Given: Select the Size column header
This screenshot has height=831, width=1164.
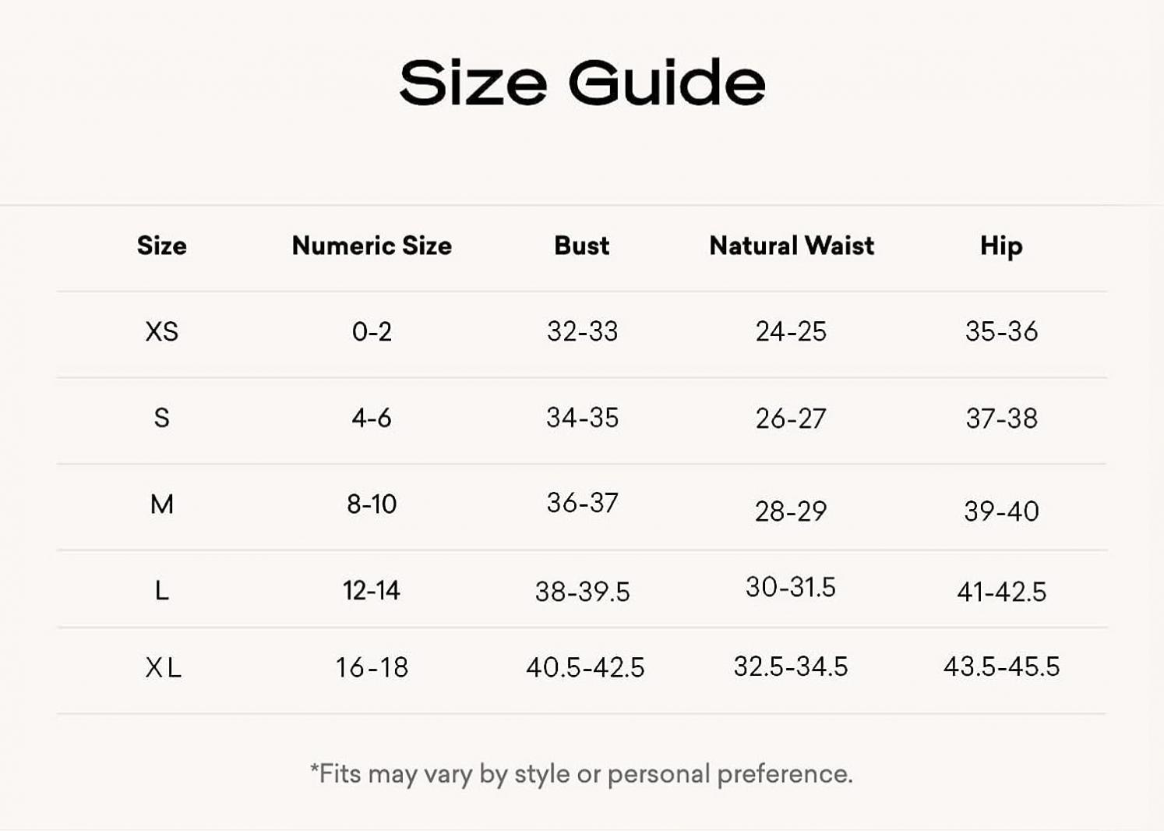Looking at the screenshot, I should (162, 246).
